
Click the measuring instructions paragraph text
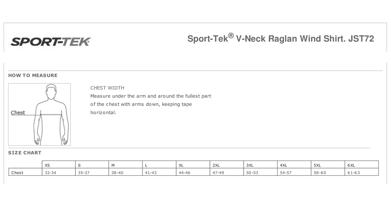(150, 104)
